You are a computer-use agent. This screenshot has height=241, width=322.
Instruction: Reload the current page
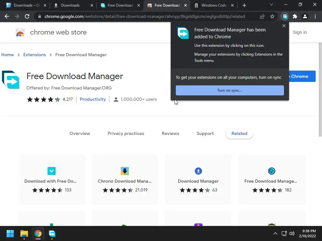click(x=27, y=16)
